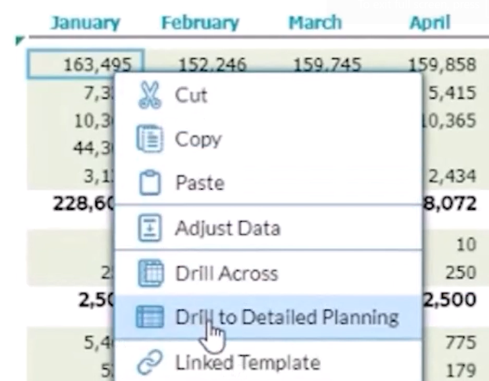Click the Adjust Data icon
The image size is (489, 381).
[x=151, y=227]
